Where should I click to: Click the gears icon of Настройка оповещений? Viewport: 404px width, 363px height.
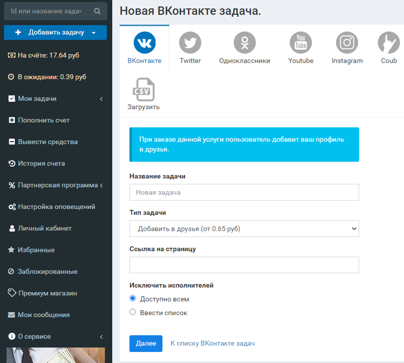tap(12, 207)
